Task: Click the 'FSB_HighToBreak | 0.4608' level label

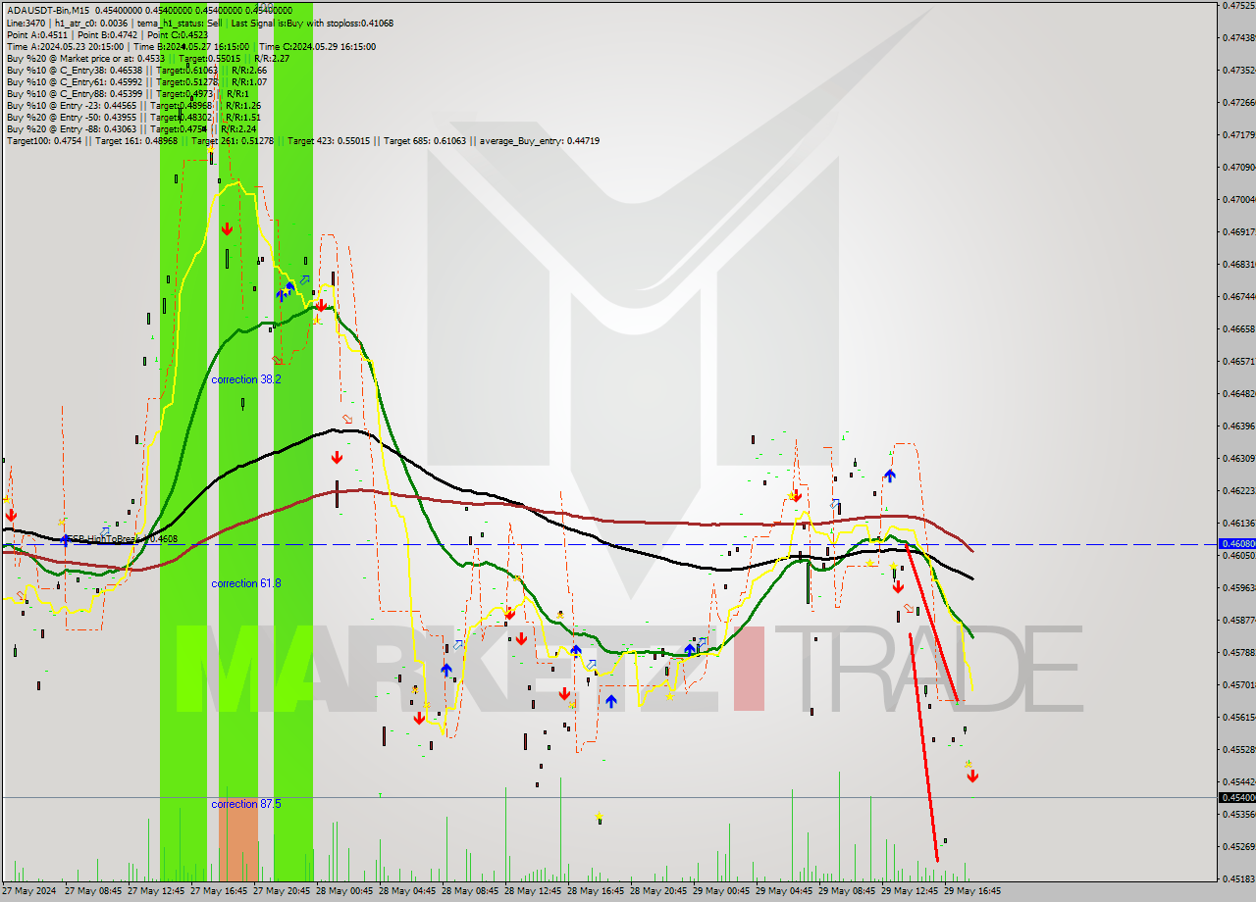Action: [x=123, y=538]
